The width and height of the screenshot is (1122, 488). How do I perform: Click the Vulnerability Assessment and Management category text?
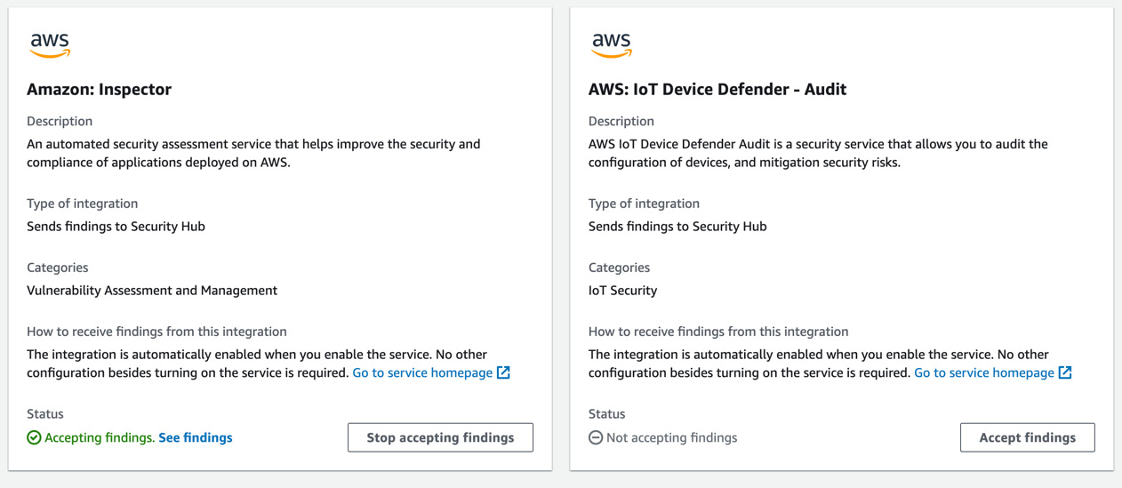point(152,291)
